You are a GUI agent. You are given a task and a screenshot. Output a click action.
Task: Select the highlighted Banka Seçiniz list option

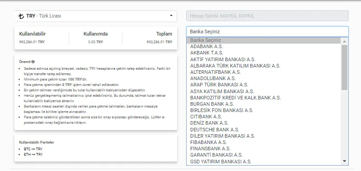tap(263, 40)
